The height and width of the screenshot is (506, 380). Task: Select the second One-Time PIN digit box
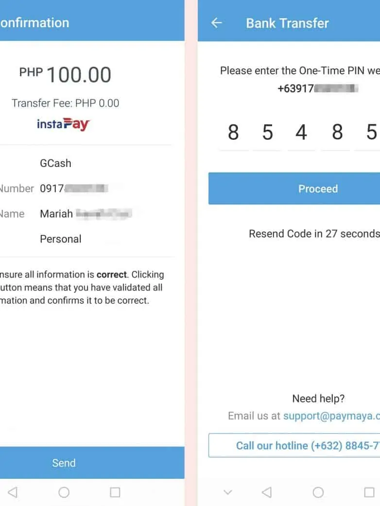click(267, 133)
